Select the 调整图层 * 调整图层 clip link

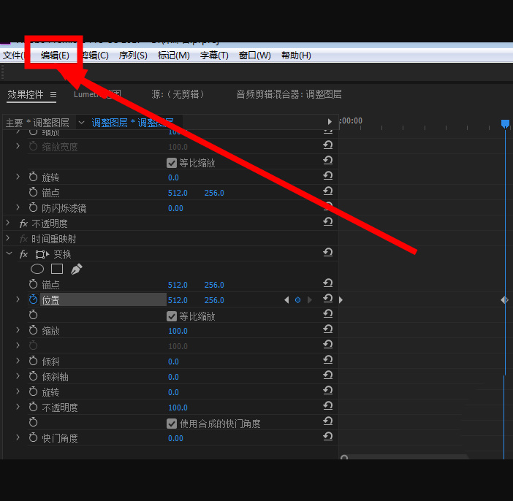click(132, 123)
